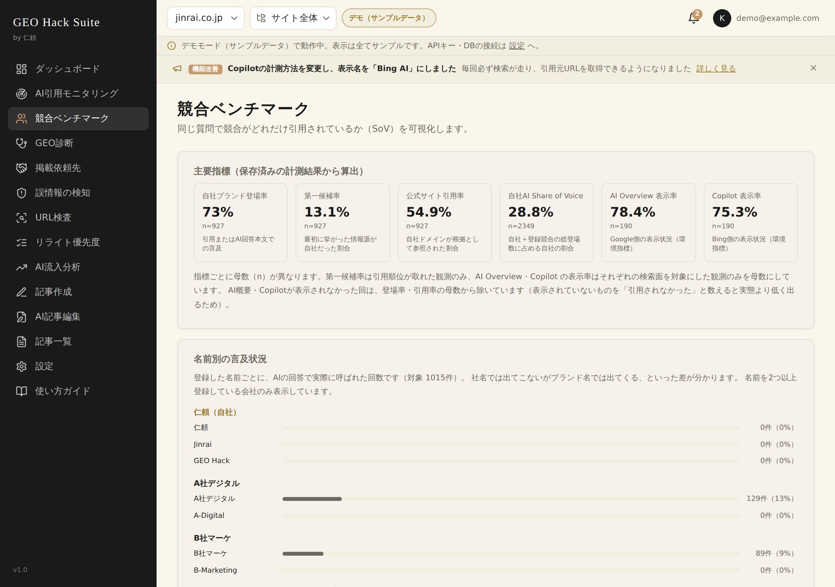
Task: Follow the 設定 link in demo notice
Action: click(x=517, y=46)
